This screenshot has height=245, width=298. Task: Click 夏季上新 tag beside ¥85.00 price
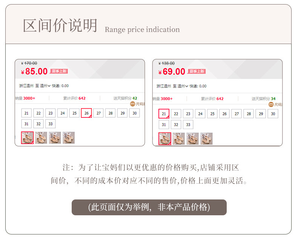[59, 71]
